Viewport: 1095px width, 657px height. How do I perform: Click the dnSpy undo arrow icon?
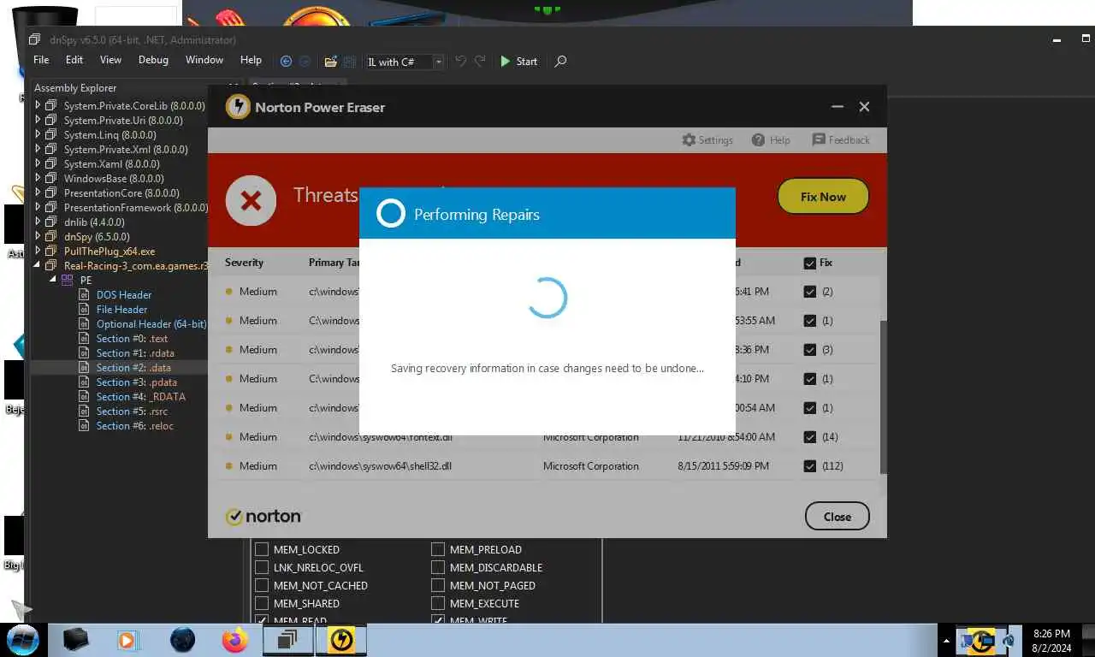coord(460,62)
